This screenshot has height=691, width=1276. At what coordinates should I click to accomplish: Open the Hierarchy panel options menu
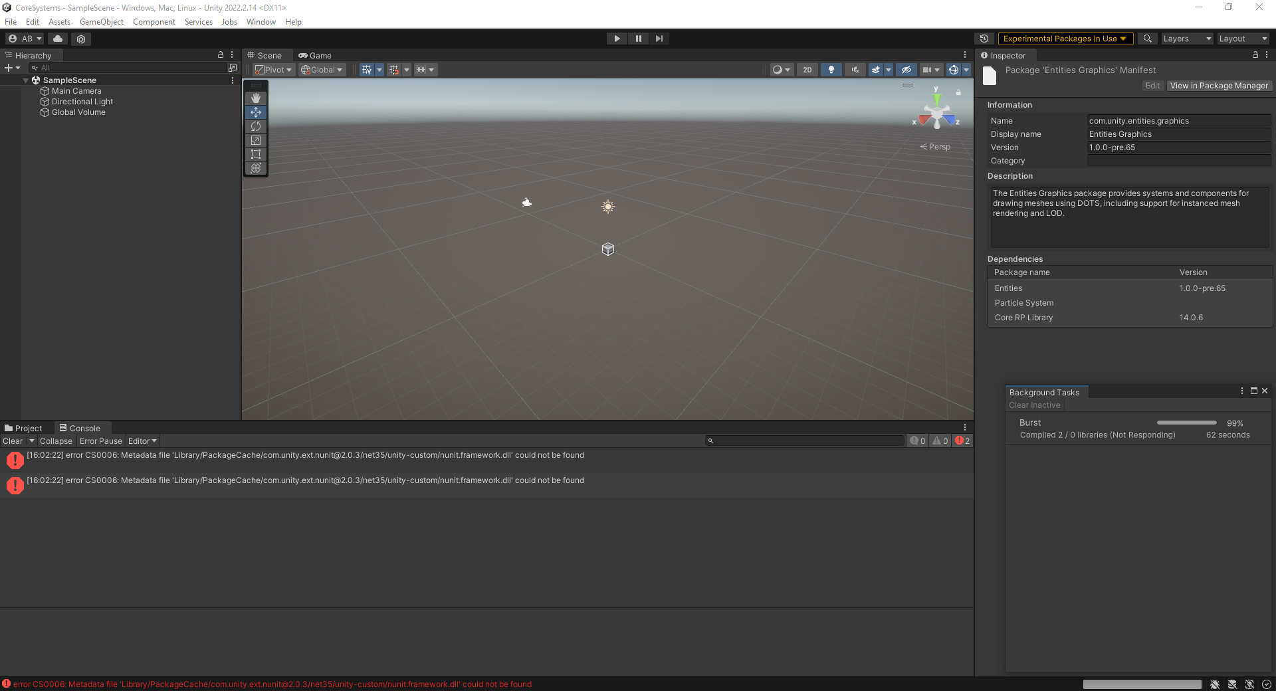tap(232, 55)
